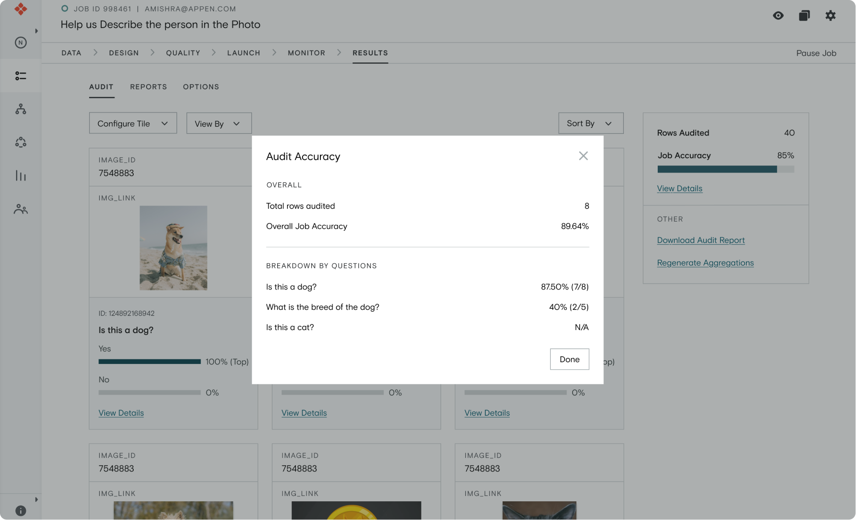This screenshot has height=520, width=856.
Task: Select the RESULTS step
Action: tap(370, 53)
